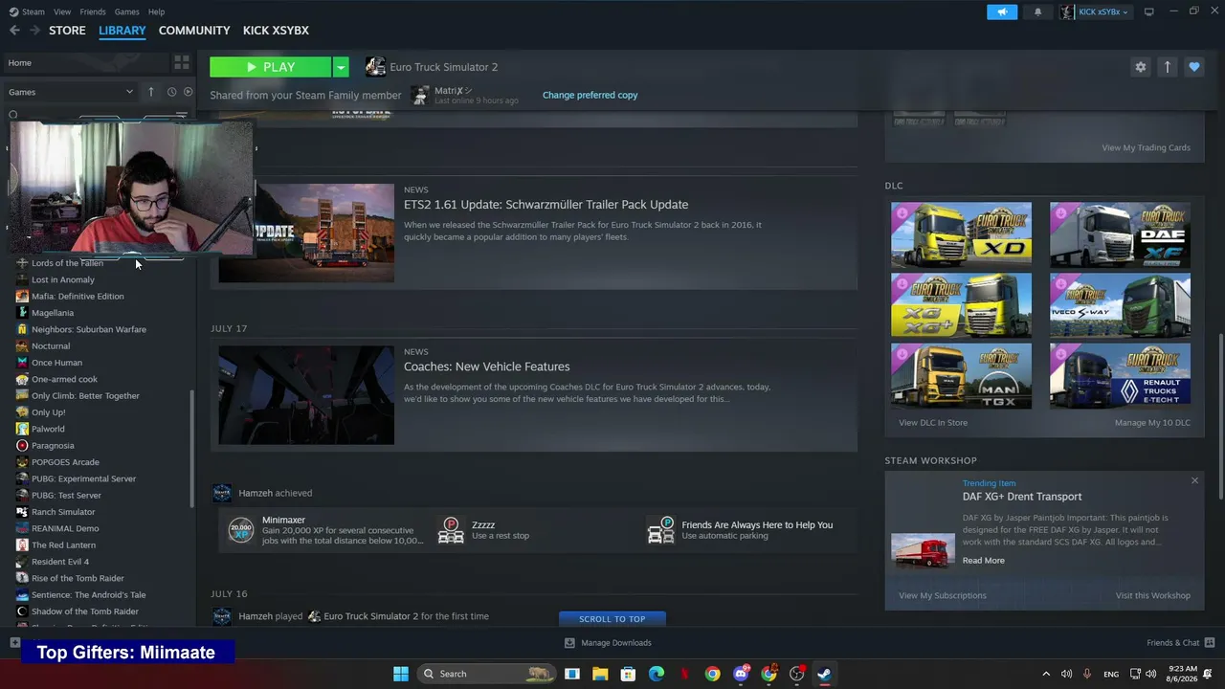This screenshot has width=1225, height=689.
Task: Open game settings gear icon
Action: pyautogui.click(x=1140, y=67)
